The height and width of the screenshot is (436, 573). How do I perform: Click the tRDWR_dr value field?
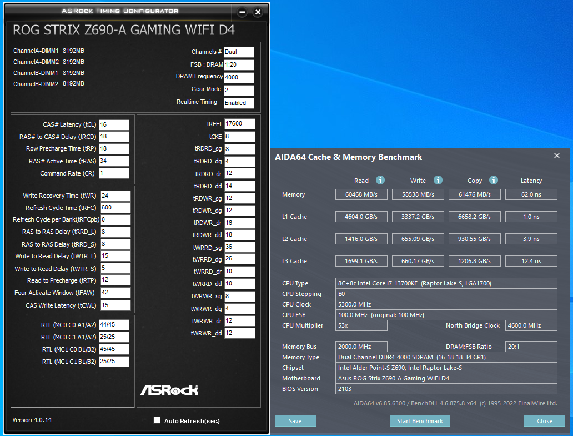pos(239,223)
